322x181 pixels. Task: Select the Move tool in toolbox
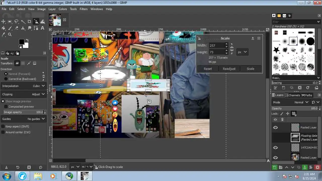click(x=4, y=22)
